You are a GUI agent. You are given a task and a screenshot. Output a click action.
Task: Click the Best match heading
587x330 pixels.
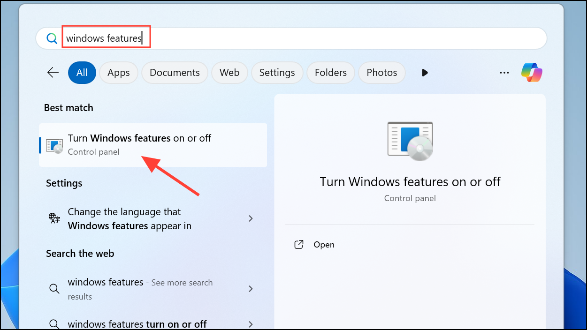point(69,108)
